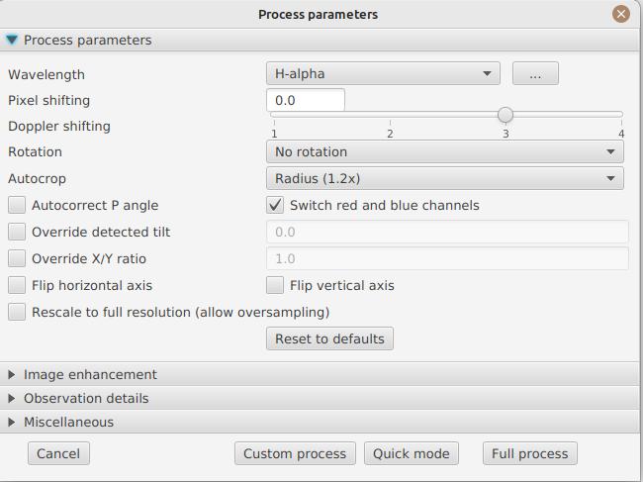Close the Process parameters dialog
The image size is (643, 482).
click(x=620, y=14)
